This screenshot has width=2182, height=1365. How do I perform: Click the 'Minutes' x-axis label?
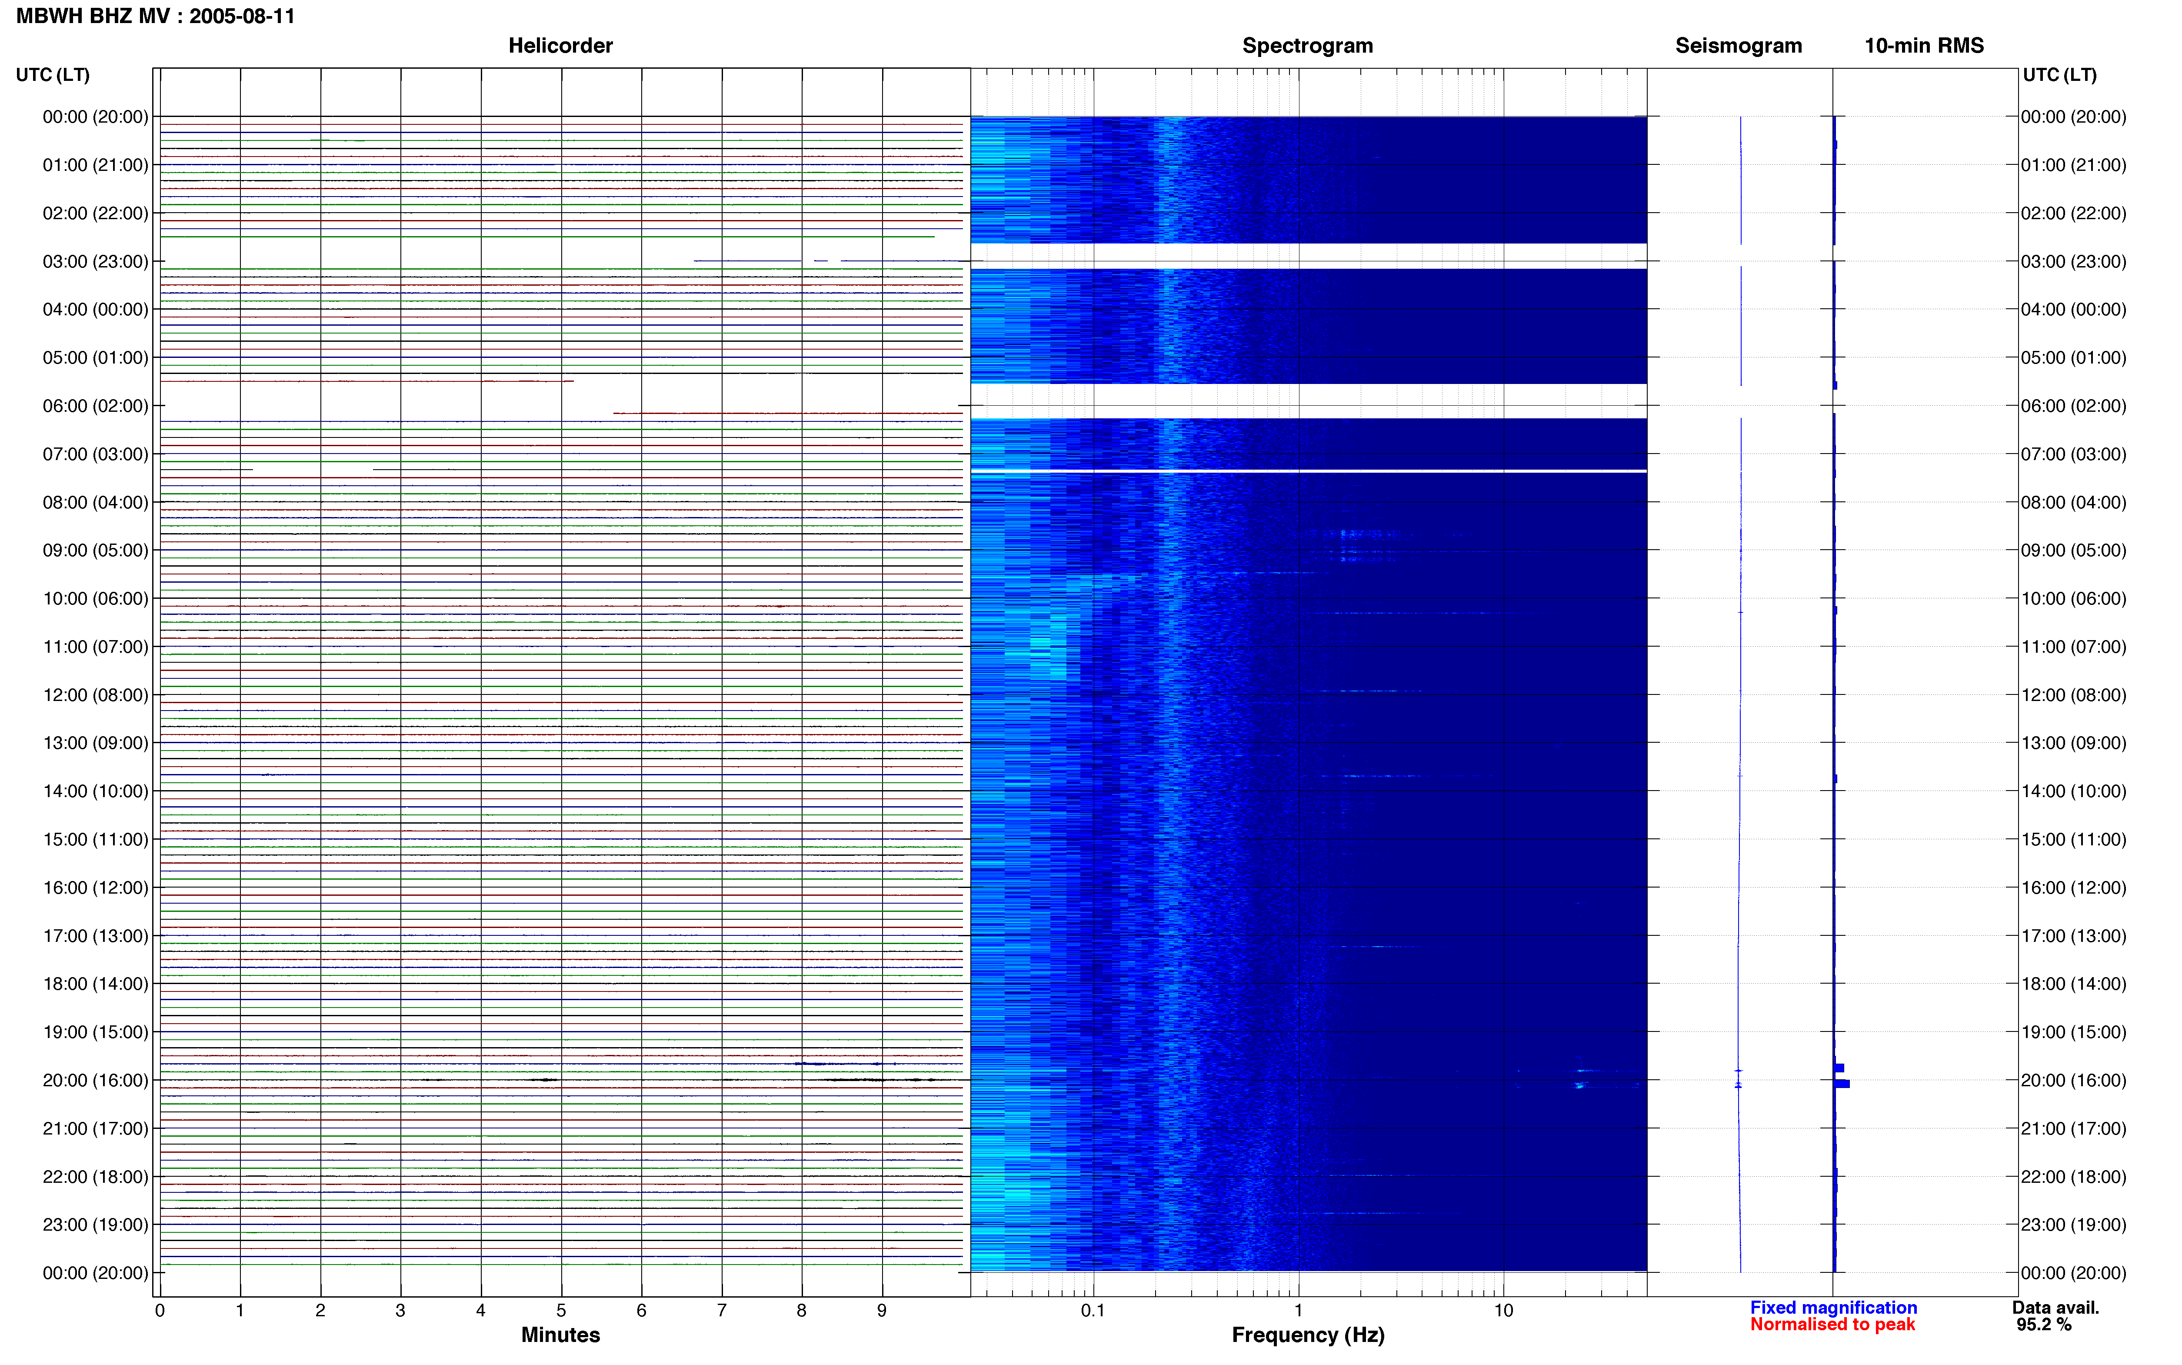tap(560, 1335)
